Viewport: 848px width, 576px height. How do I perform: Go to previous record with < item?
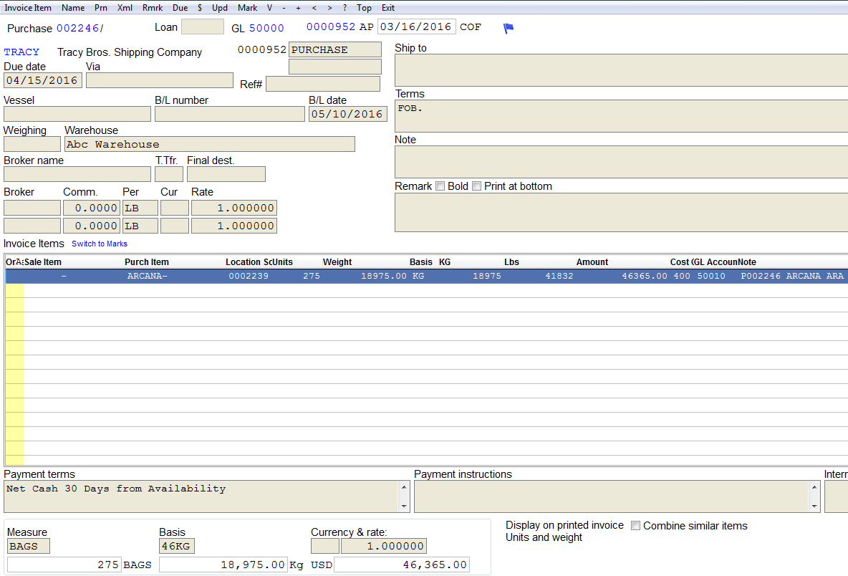pos(314,8)
